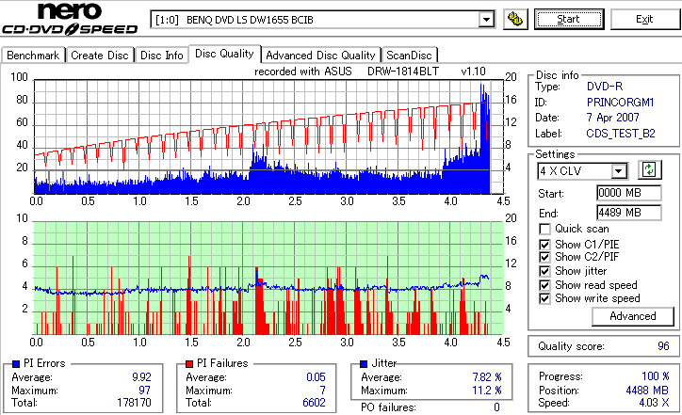Select the PRINCORGM1 disc ID text
The image size is (682, 415).
pyautogui.click(x=620, y=103)
